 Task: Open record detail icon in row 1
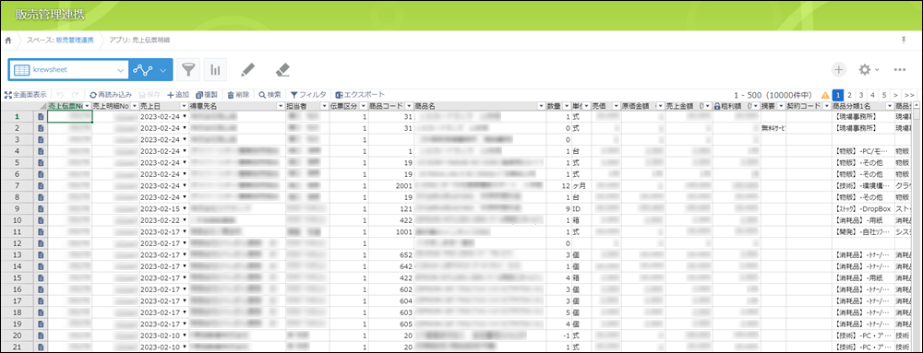click(41, 117)
